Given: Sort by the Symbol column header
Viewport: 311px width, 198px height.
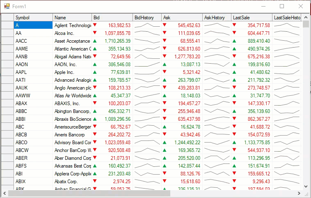Looking at the screenshot, I should tap(33, 18).
